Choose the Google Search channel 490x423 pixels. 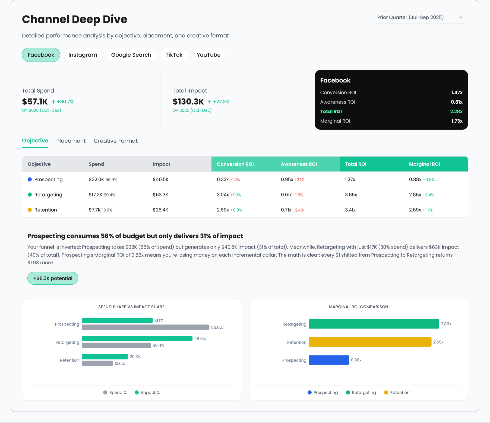[131, 55]
